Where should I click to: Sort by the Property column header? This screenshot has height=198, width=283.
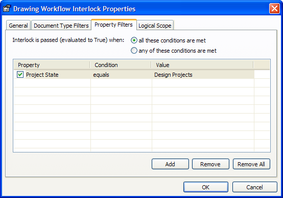[x=52, y=65]
